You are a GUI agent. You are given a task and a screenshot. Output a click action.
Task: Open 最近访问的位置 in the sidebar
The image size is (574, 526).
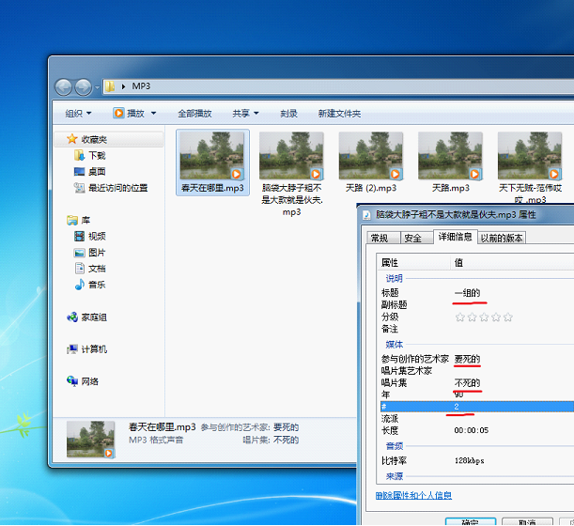point(111,188)
